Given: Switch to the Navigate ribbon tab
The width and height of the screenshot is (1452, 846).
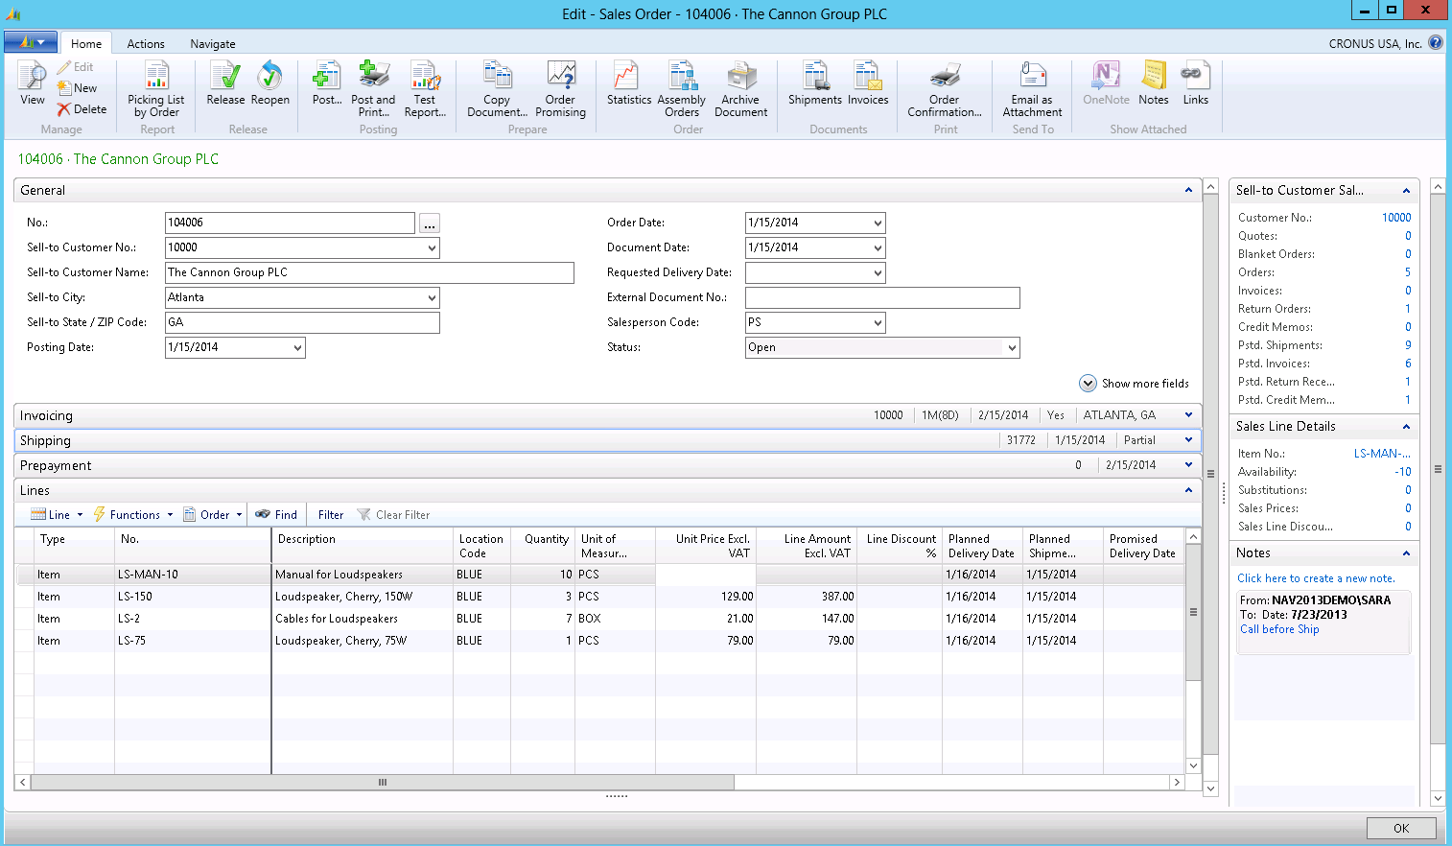Looking at the screenshot, I should tap(213, 43).
